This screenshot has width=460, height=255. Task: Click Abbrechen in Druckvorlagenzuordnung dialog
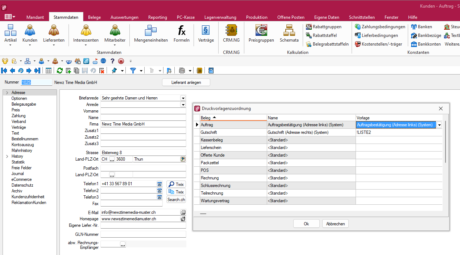[335, 224]
